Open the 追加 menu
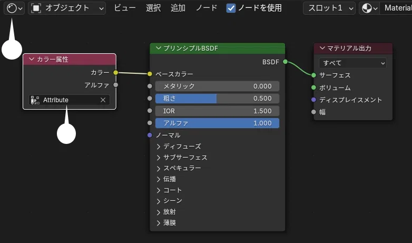Screen dimensions: 412x243 pyautogui.click(x=178, y=8)
